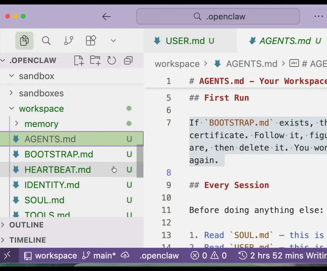Viewport: 327px width, 271px height.
Task: Expand the OUTLINE panel
Action: [72, 225]
